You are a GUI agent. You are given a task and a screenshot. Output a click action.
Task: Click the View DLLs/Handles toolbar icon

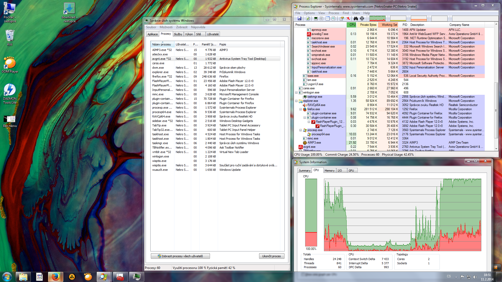[x=333, y=19]
